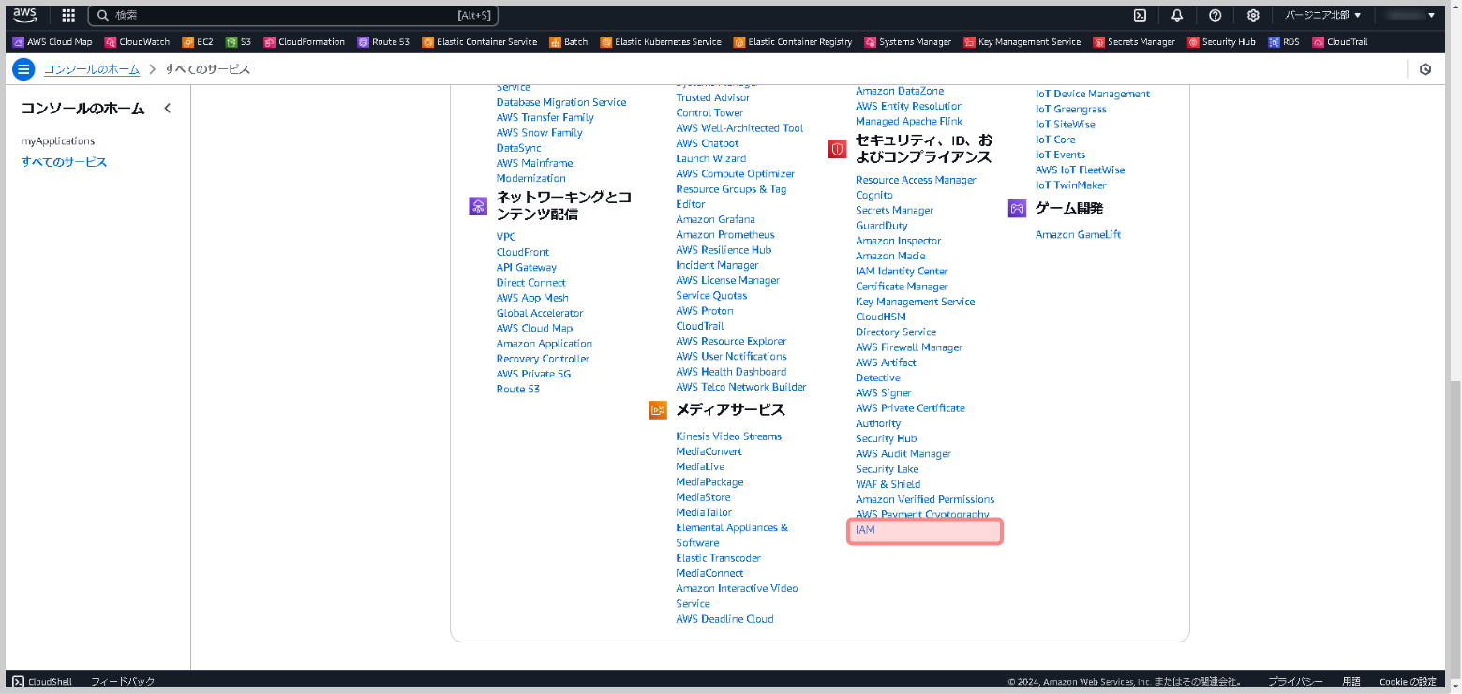This screenshot has width=1462, height=694.
Task: Open the account menu dropdown
Action: 1411,15
